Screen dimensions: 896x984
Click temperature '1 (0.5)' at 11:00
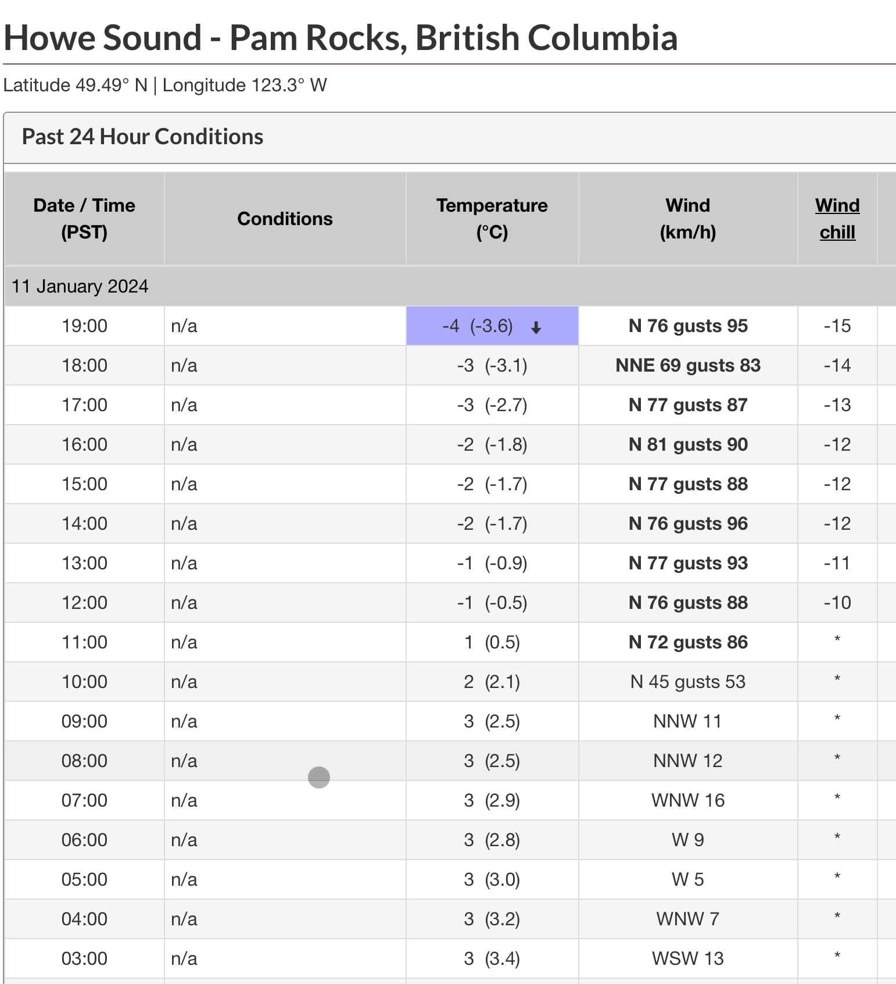click(492, 642)
